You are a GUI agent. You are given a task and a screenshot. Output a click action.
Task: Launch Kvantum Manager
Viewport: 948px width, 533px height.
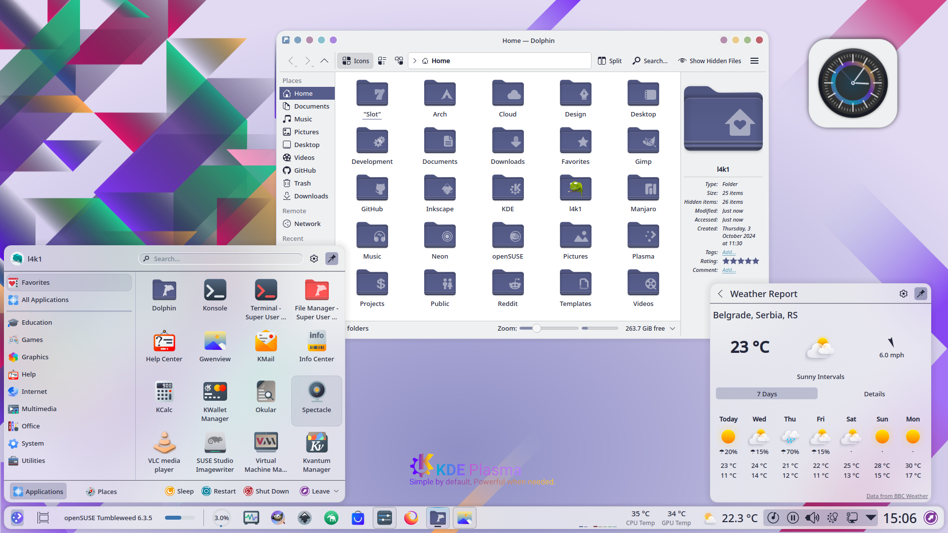[x=316, y=453]
